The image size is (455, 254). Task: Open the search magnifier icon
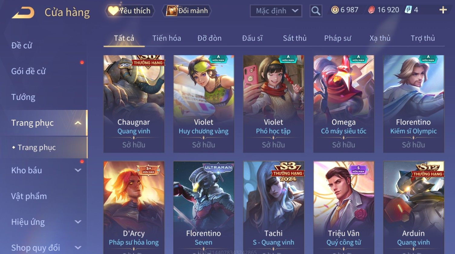point(316,11)
